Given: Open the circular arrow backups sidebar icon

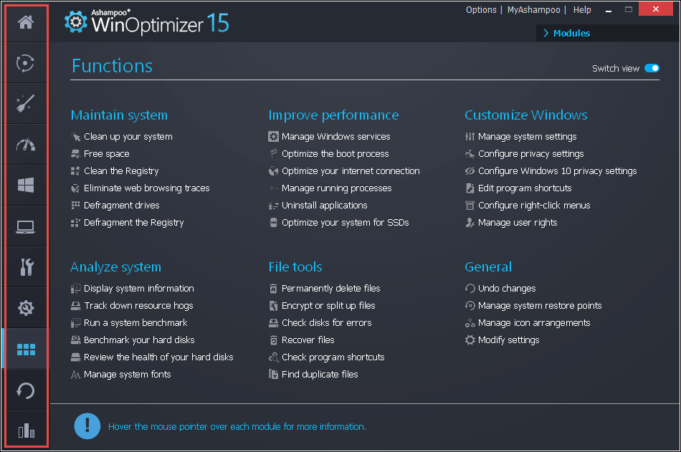Looking at the screenshot, I should (x=25, y=390).
